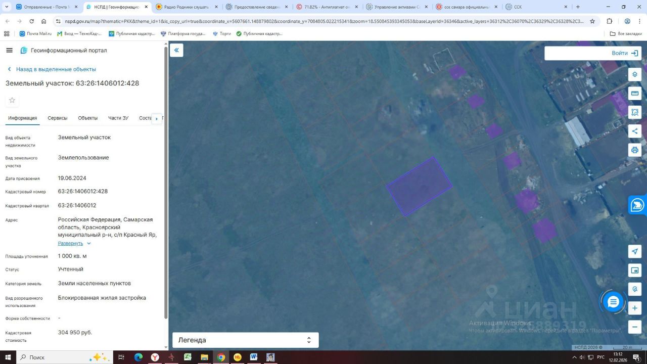Collapse the side panel with double-chevron
Viewport: 647px width, 364px height.
point(176,50)
